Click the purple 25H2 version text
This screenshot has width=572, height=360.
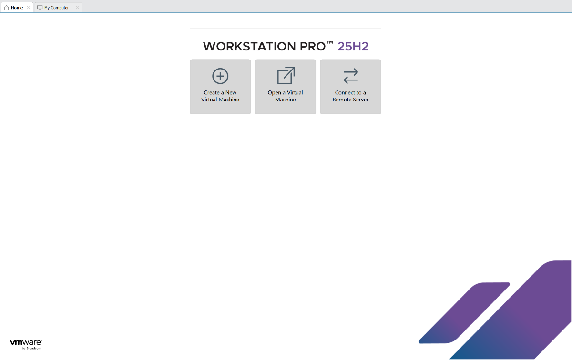[x=353, y=46]
